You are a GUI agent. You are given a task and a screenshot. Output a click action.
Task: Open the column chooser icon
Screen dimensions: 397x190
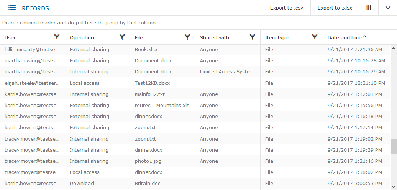(369, 8)
